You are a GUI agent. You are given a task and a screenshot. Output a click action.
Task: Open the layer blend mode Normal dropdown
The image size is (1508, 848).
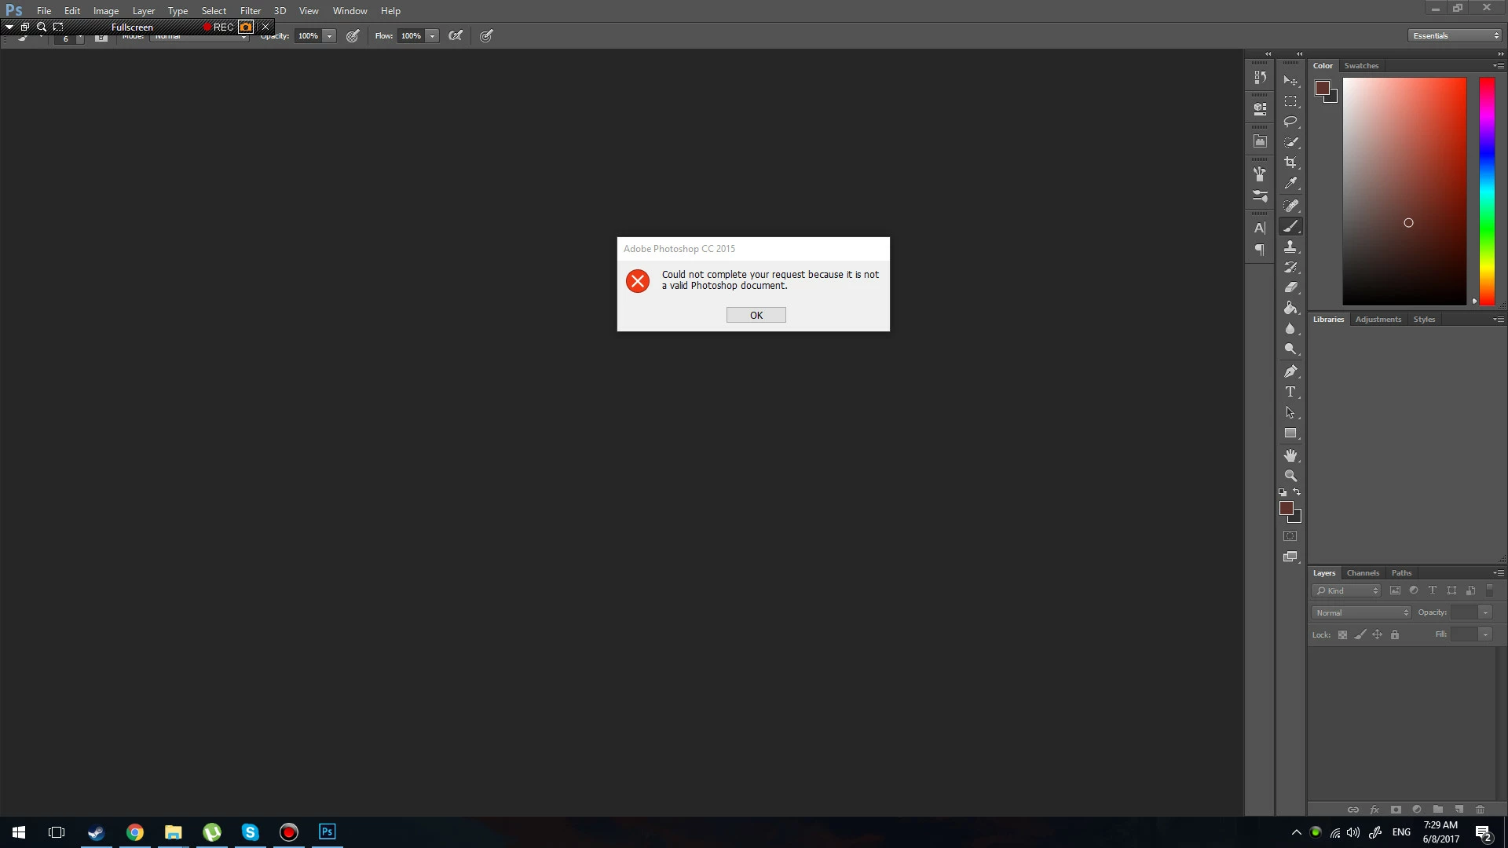pos(1361,612)
